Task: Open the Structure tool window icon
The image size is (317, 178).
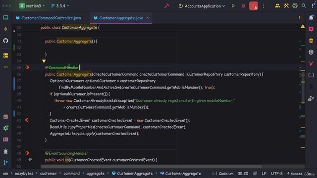Action: tap(5, 55)
